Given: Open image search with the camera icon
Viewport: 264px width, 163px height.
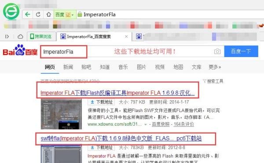Looking at the screenshot, I should pos(217,51).
